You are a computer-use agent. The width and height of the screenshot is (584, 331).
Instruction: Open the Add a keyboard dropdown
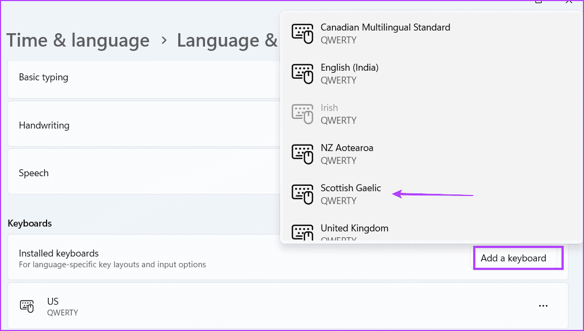[518, 258]
